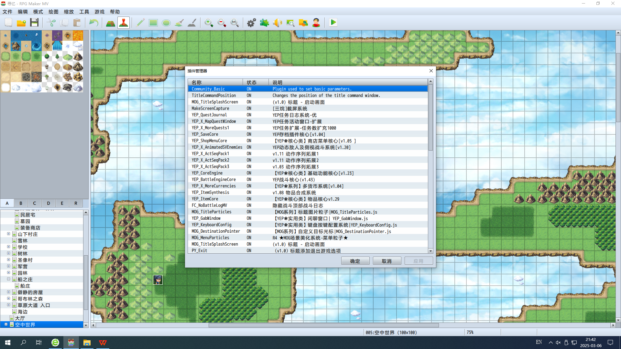This screenshot has width=621, height=349.
Task: Expand the 军营 map tree node
Action: point(9,266)
